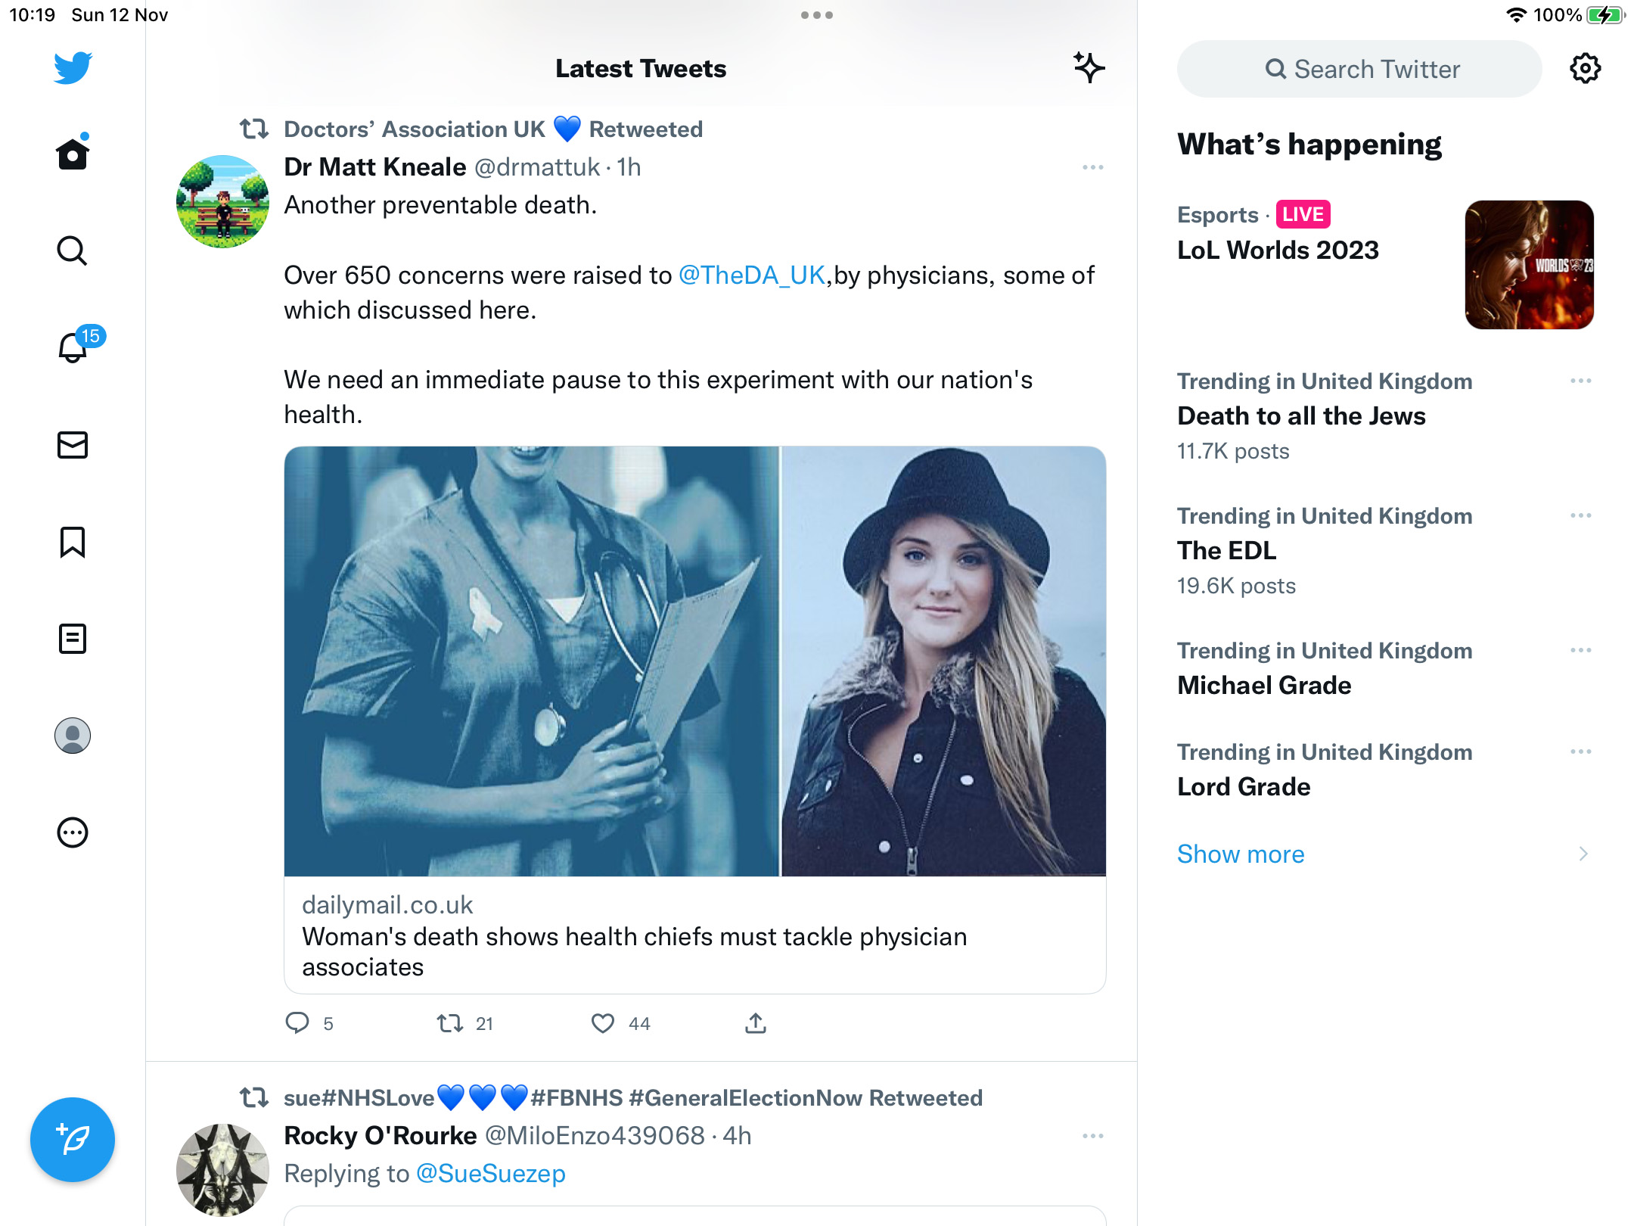Screen dimensions: 1634x1226
Task: Click Show more trends link
Action: coord(1241,854)
